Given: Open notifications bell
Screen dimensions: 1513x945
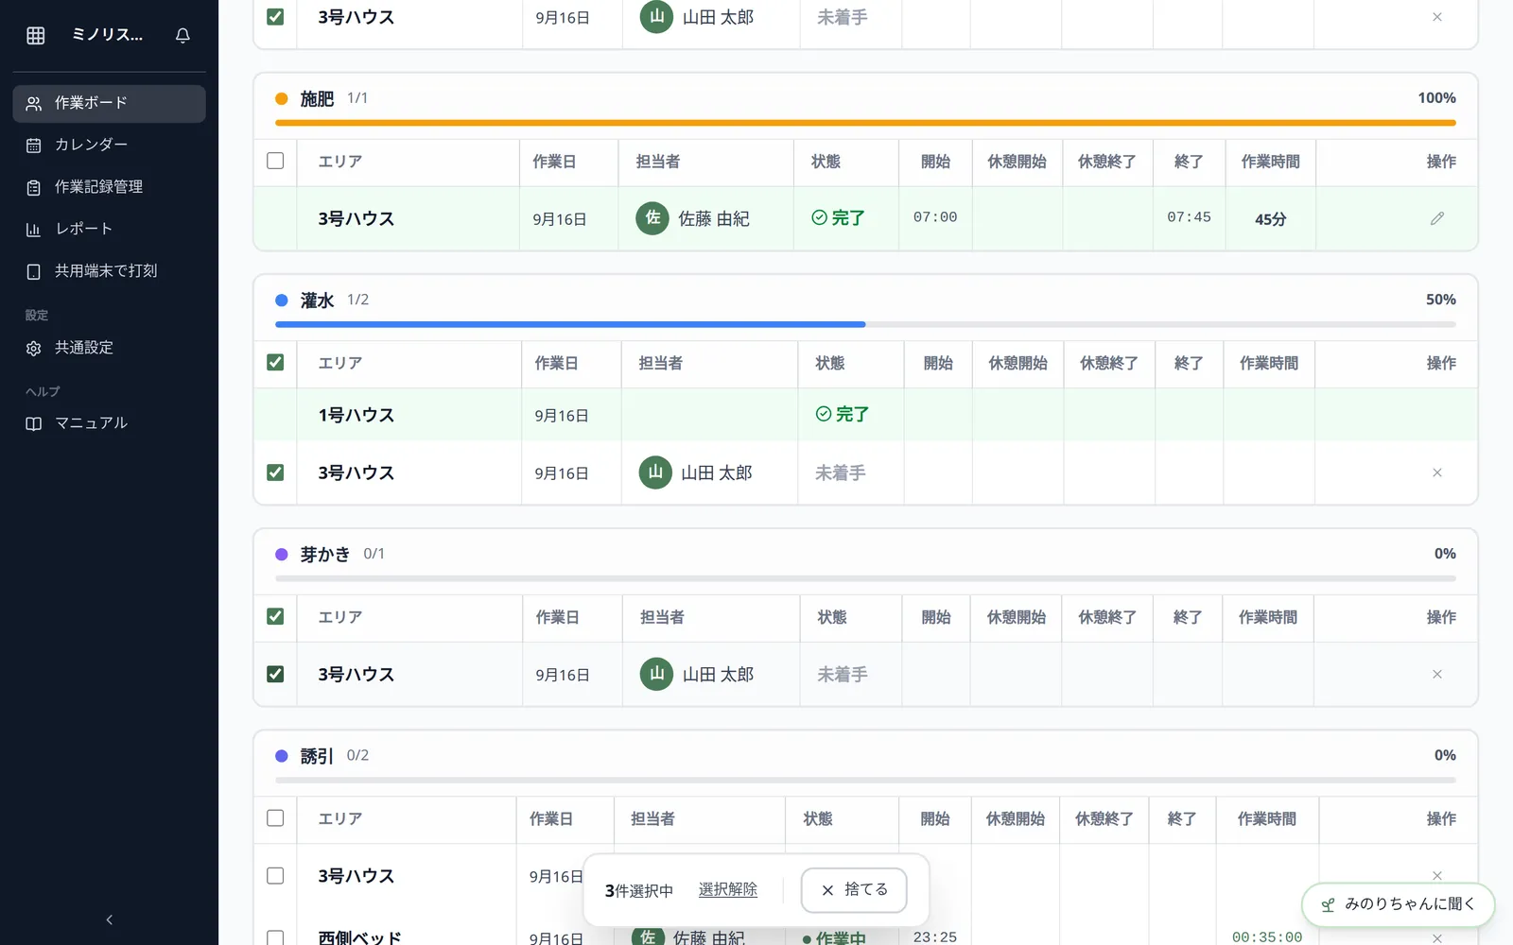Looking at the screenshot, I should click(183, 36).
